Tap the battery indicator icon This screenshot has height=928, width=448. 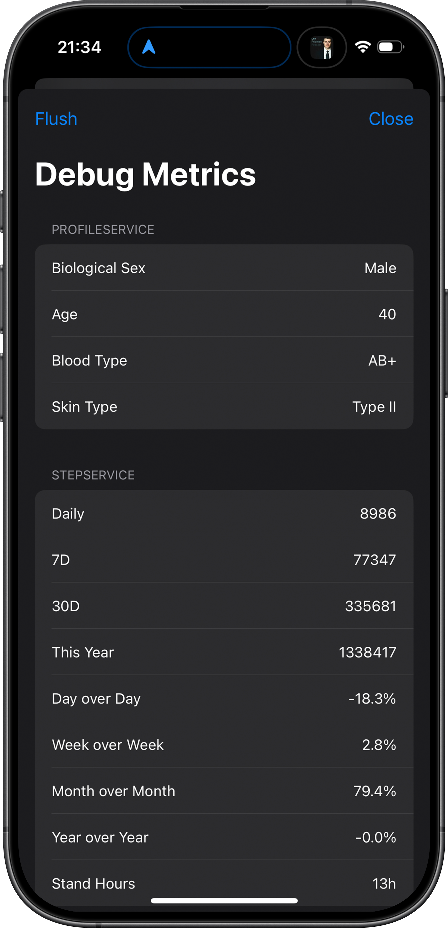(x=390, y=47)
